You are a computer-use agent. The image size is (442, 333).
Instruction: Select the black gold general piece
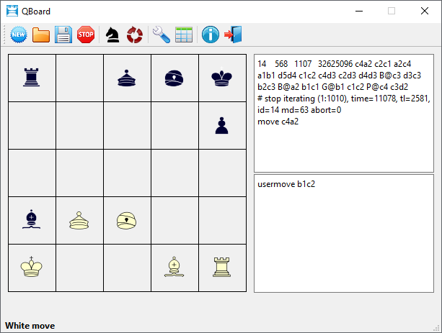(x=174, y=78)
